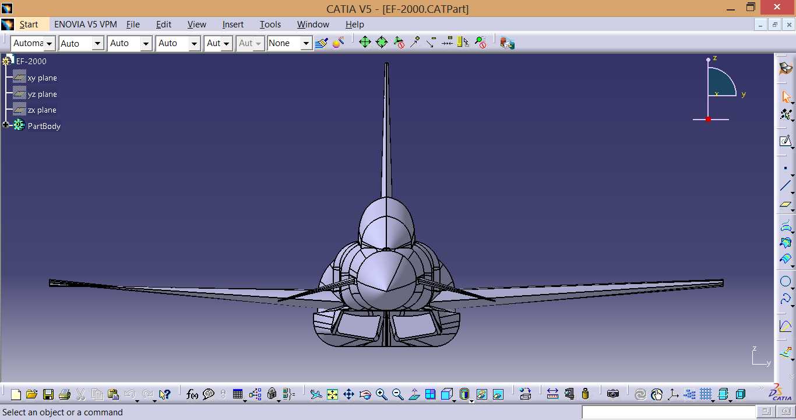Open the Edit menu

click(164, 24)
